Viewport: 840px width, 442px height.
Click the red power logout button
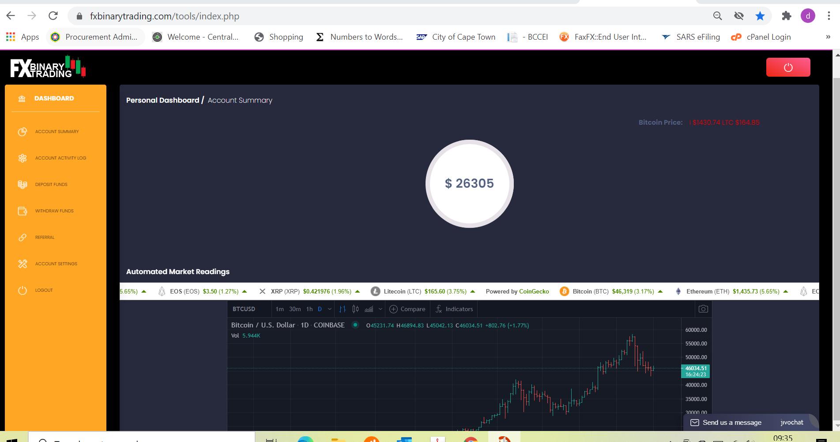click(x=788, y=67)
